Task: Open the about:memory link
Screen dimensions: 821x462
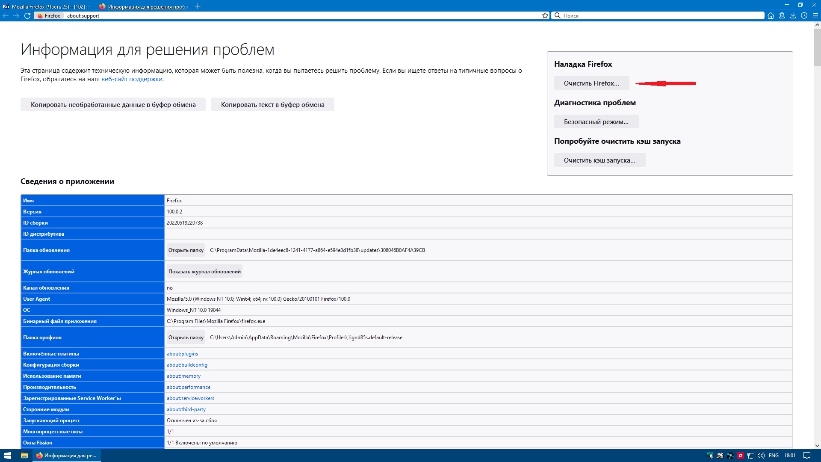Action: (183, 376)
